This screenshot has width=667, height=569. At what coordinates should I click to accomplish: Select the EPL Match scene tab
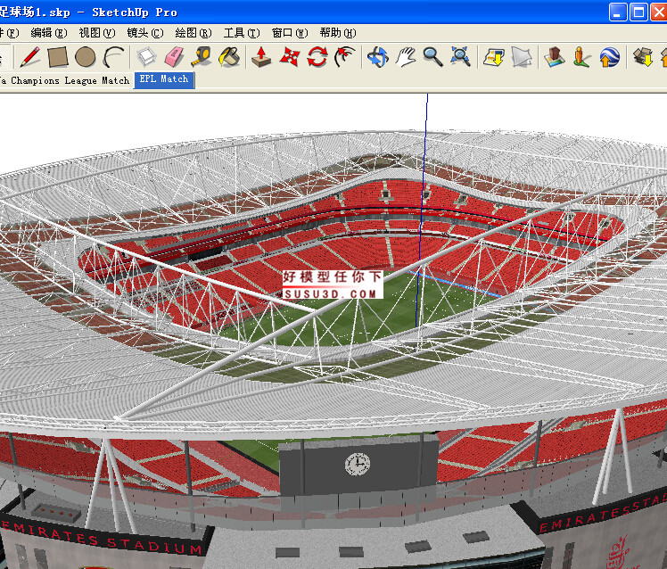(164, 80)
